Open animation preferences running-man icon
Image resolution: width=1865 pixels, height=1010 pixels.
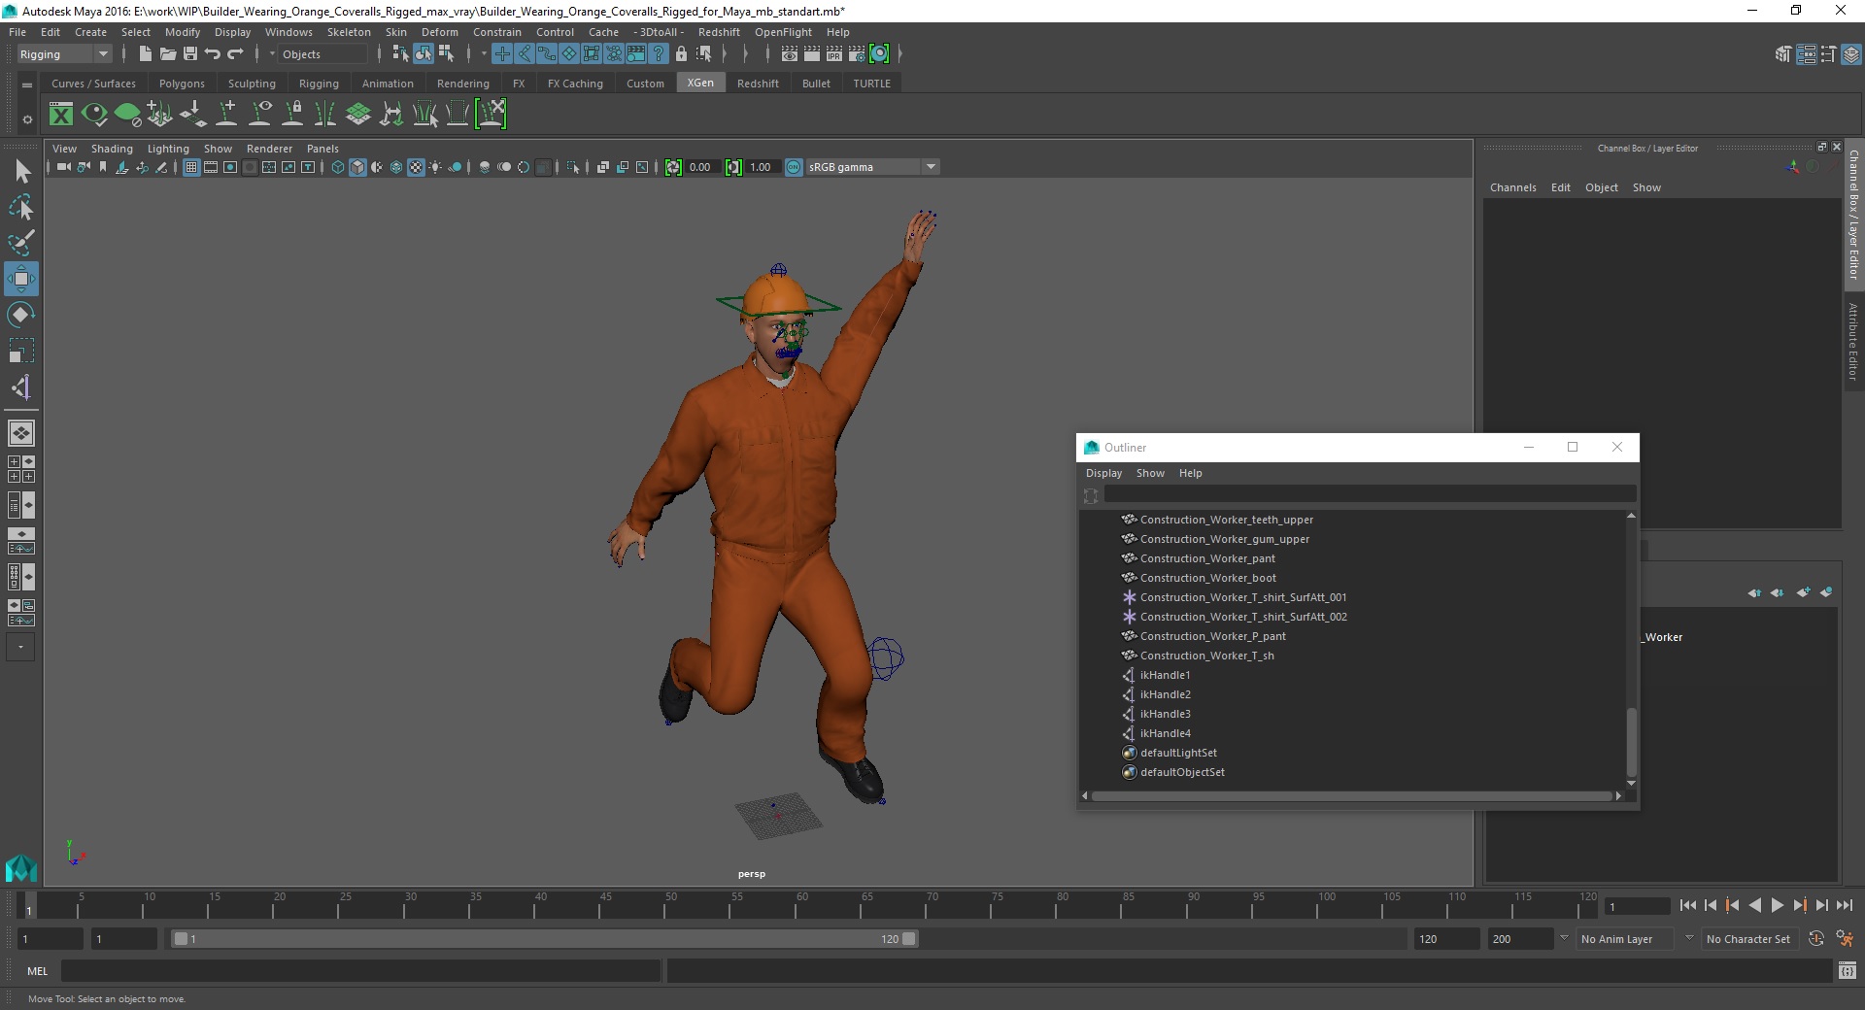coord(1846,939)
